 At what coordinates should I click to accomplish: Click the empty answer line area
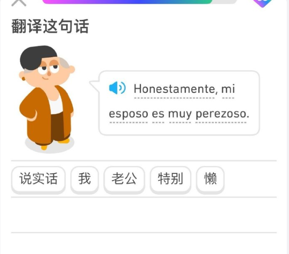[x=144, y=215]
